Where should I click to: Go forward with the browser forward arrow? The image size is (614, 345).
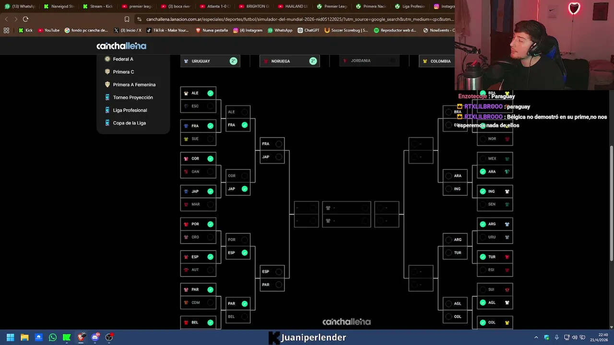pos(16,19)
